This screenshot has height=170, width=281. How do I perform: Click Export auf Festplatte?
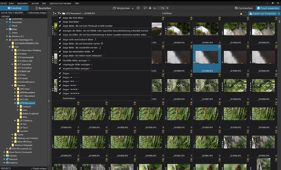coord(263,13)
